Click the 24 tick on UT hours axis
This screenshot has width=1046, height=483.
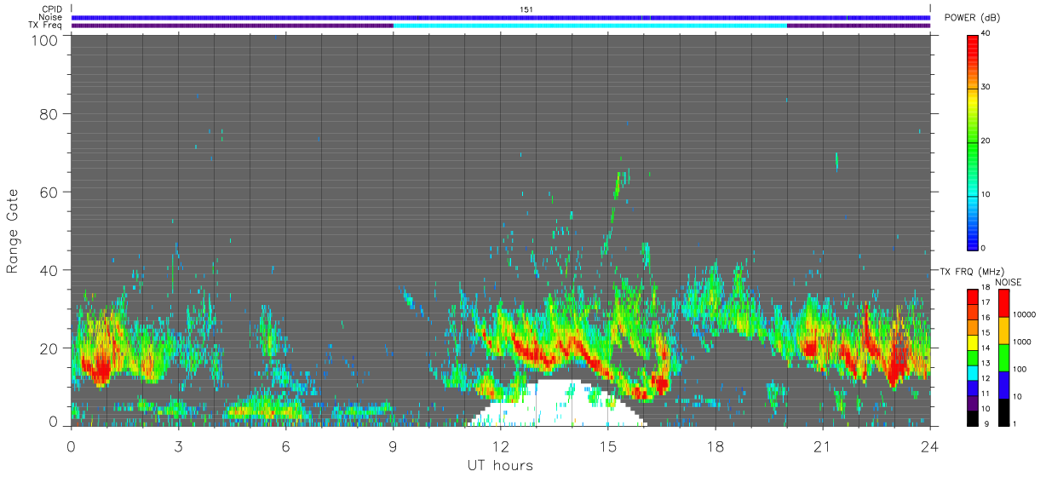[929, 446]
